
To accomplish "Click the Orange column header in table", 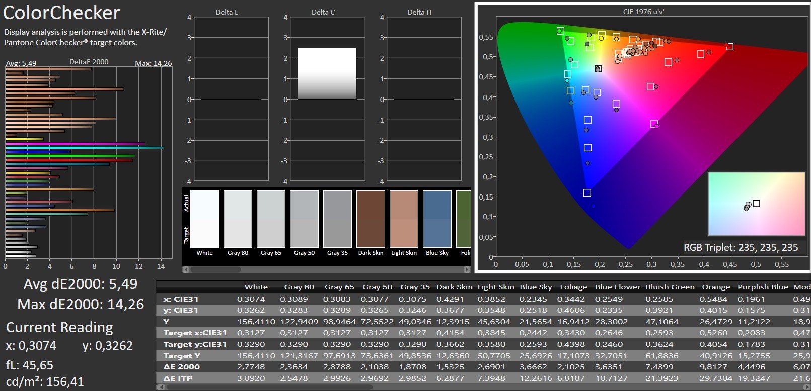I will coord(716,287).
